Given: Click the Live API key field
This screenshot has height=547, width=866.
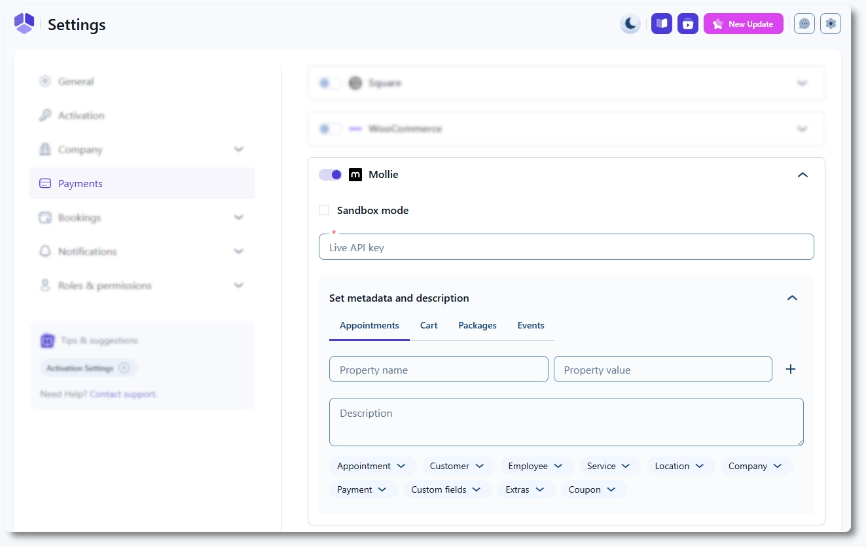Looking at the screenshot, I should (x=566, y=247).
